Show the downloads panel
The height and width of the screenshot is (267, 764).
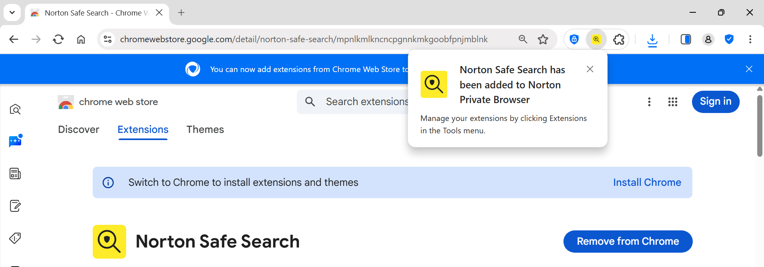pos(652,40)
